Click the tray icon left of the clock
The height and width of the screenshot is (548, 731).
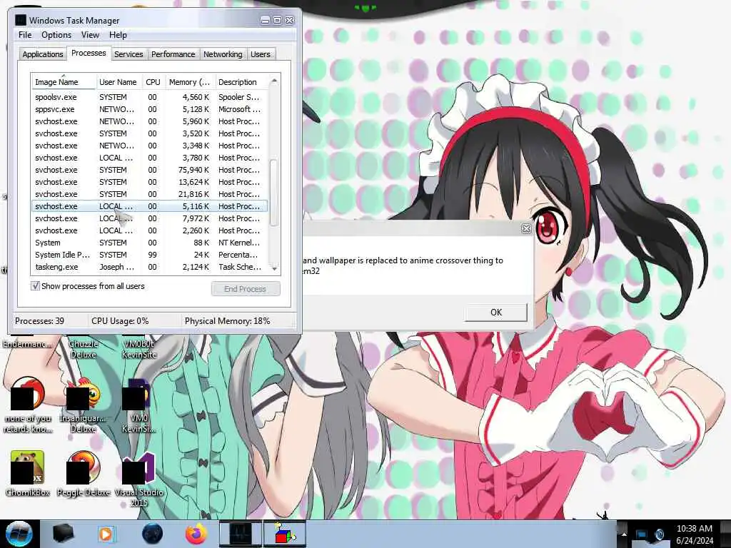[x=659, y=534]
